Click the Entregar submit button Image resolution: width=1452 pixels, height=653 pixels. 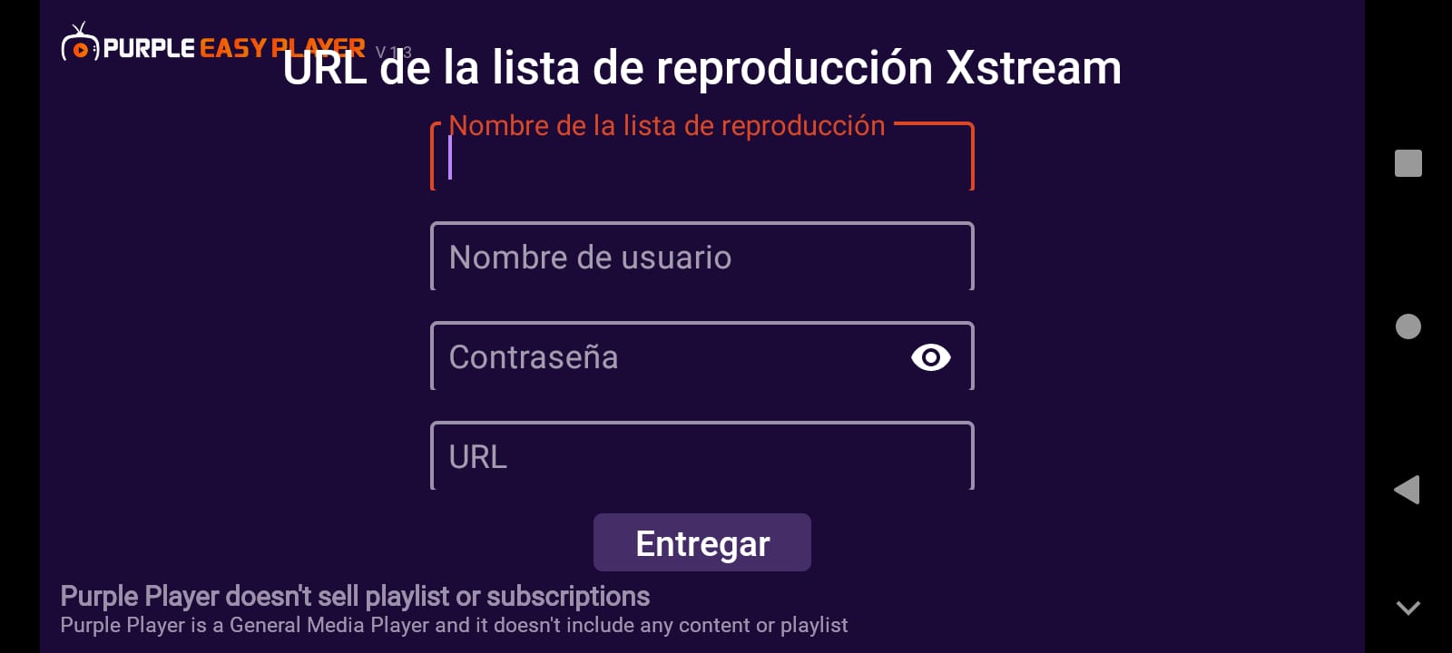(x=702, y=542)
